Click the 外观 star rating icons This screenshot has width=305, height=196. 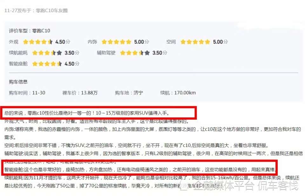pos(38,42)
